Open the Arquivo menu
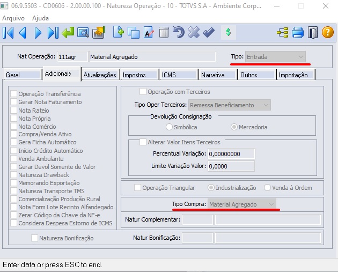338x272 pixels. point(13,18)
